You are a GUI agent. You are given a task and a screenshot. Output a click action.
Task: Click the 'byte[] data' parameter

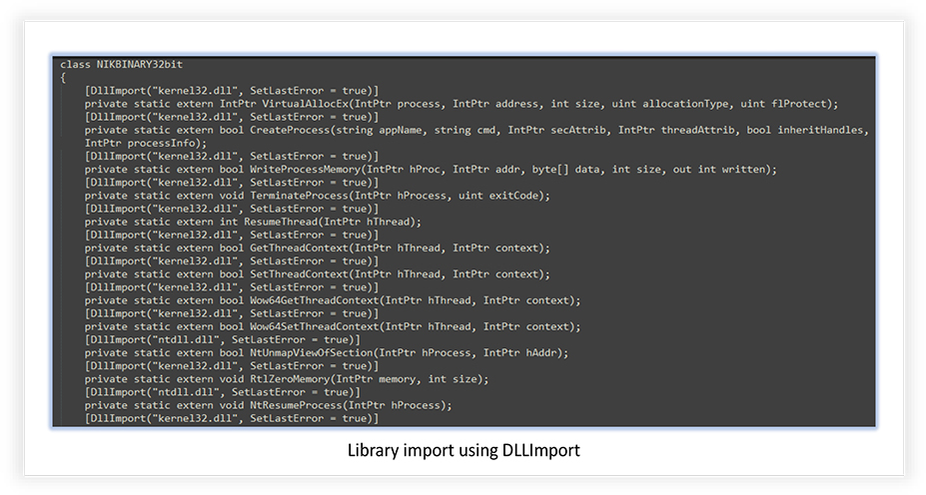pyautogui.click(x=565, y=170)
